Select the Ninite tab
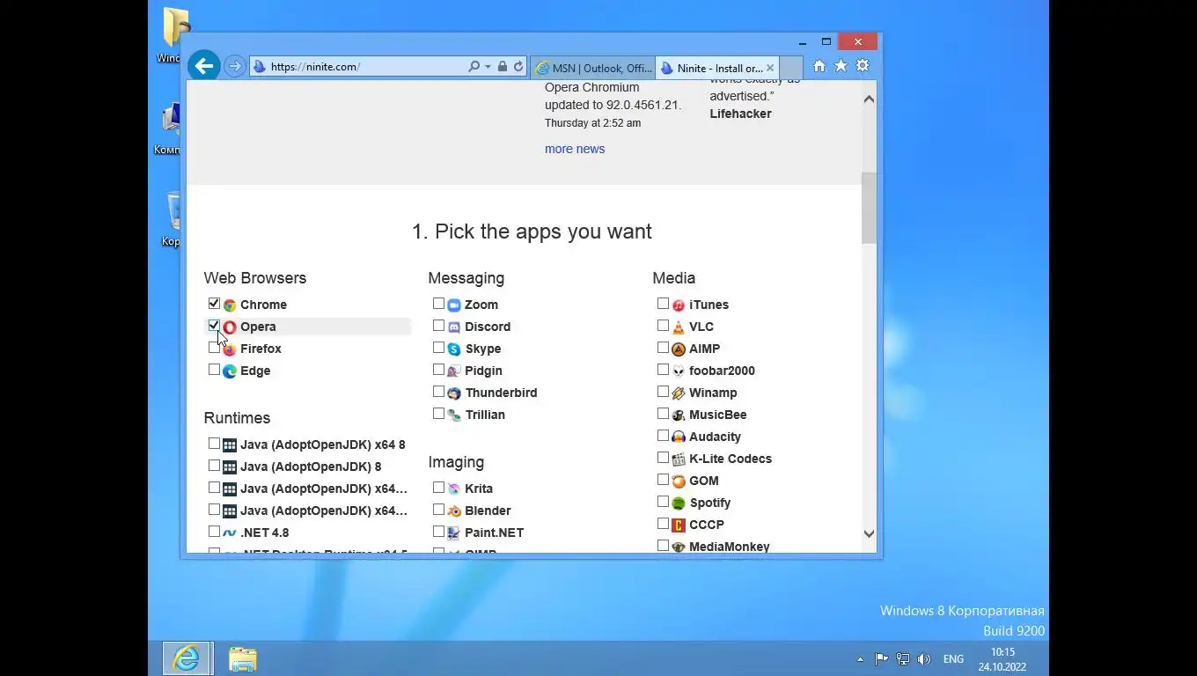 717,68
